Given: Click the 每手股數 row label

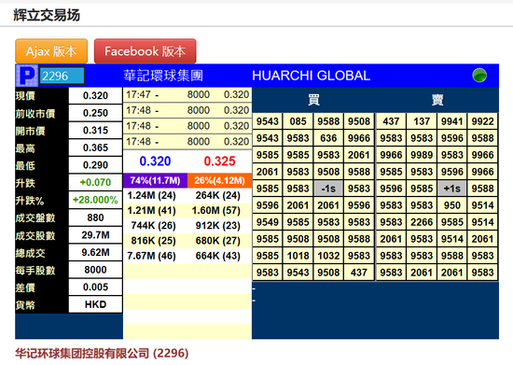Looking at the screenshot, I should pyautogui.click(x=35, y=270).
